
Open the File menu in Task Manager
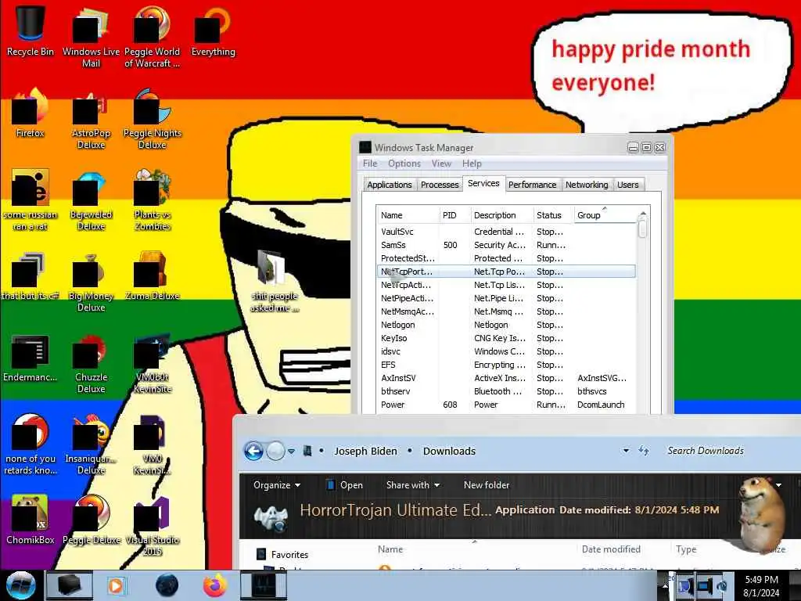[x=370, y=164]
